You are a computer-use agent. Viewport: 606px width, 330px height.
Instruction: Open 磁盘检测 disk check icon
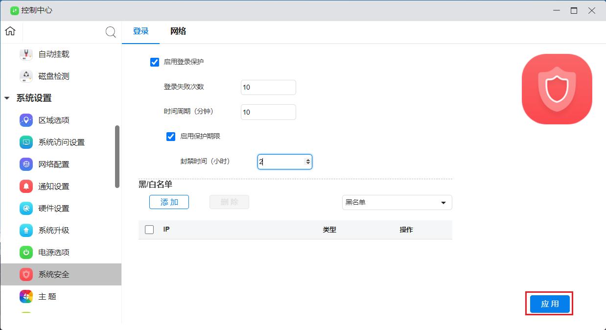click(x=26, y=76)
